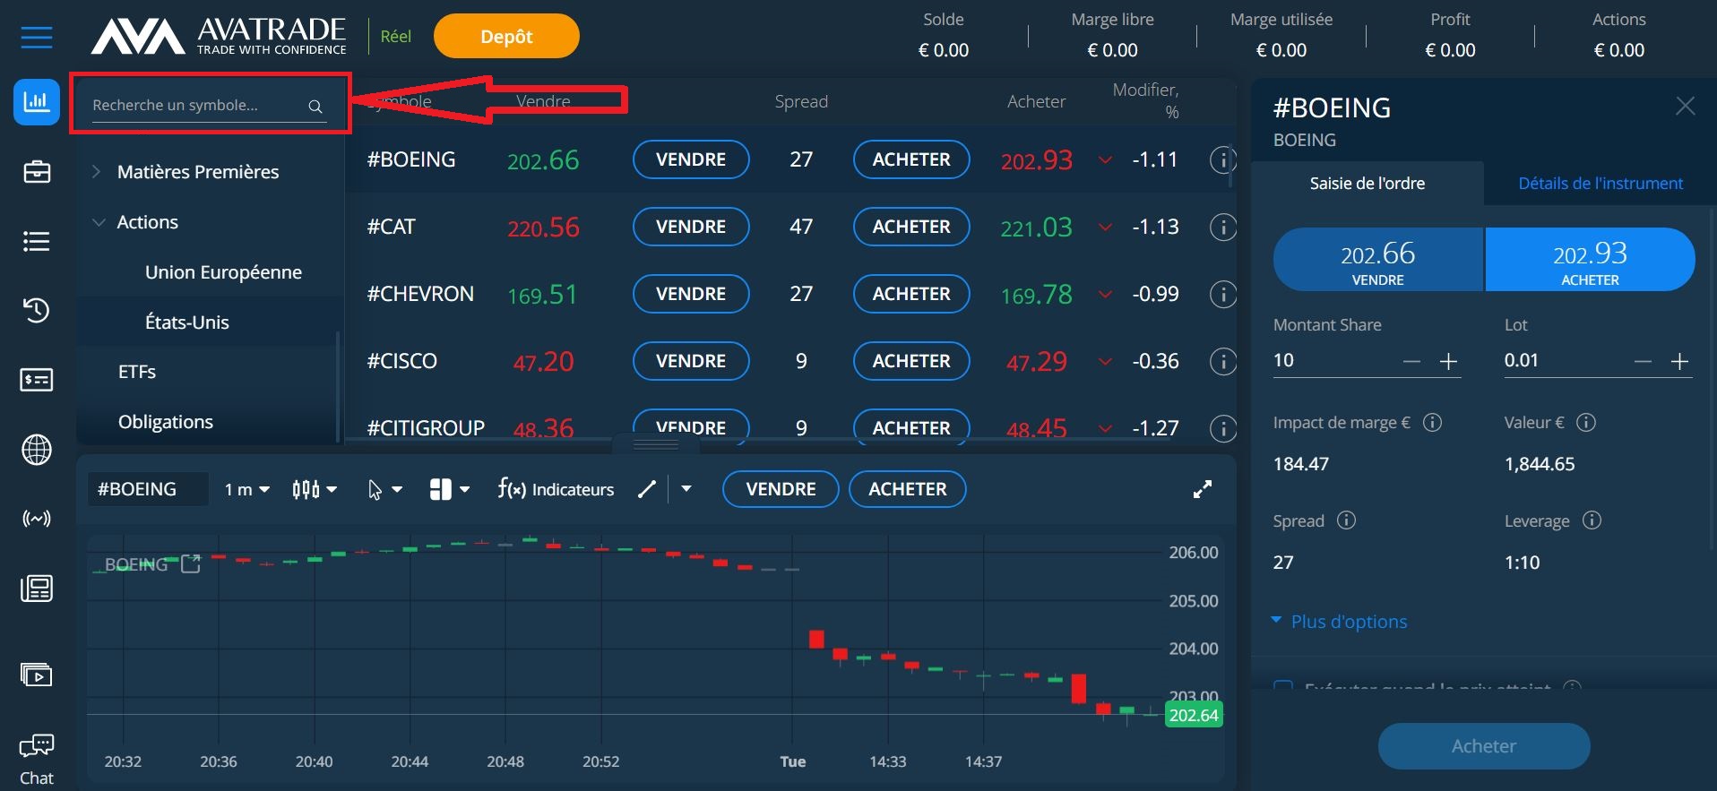This screenshot has height=791, width=1717.
Task: Click VENDRE for #BOEING
Action: click(x=691, y=159)
